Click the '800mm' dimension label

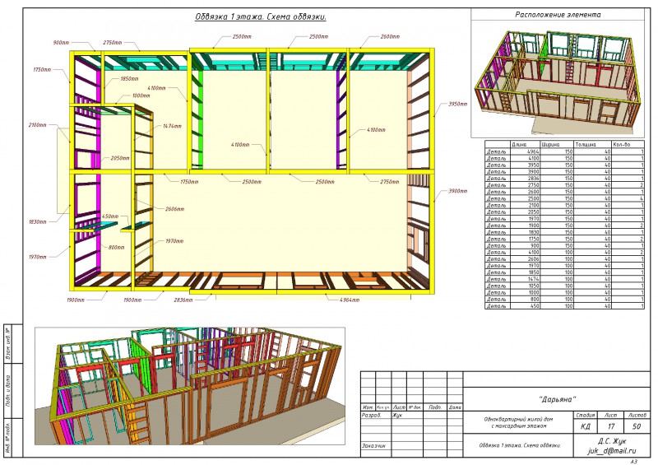click(x=117, y=248)
